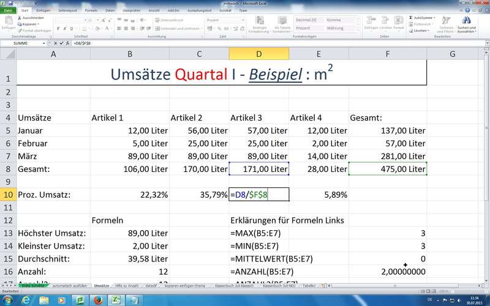Switch to the Ansicht ribbon tab
This screenshot has width=490, height=306.
(154, 10)
